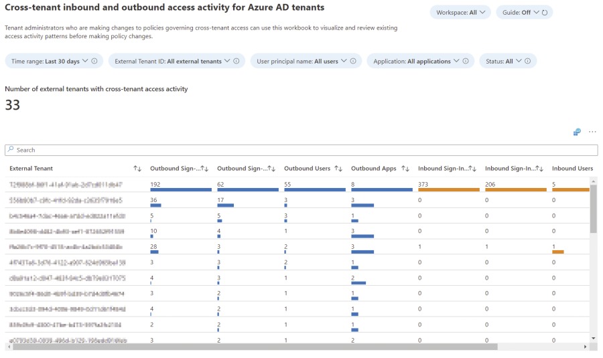The height and width of the screenshot is (358, 603).
Task: Select inbound sign-in value 206
Action: 490,185
